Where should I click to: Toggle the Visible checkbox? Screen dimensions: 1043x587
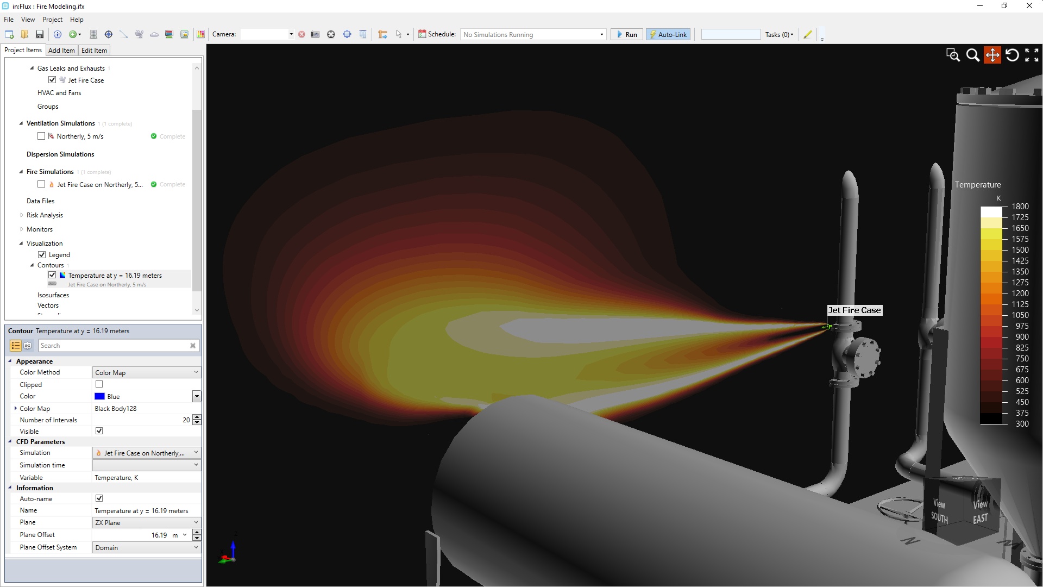point(99,431)
